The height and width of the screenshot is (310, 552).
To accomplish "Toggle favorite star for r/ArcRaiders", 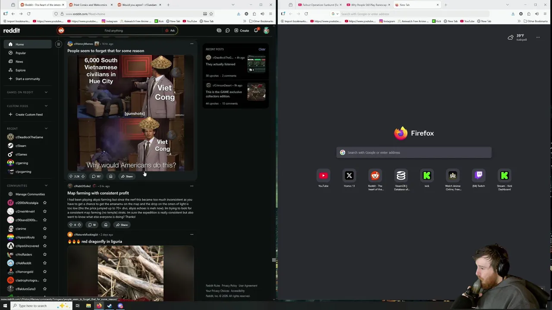I will (x=44, y=254).
